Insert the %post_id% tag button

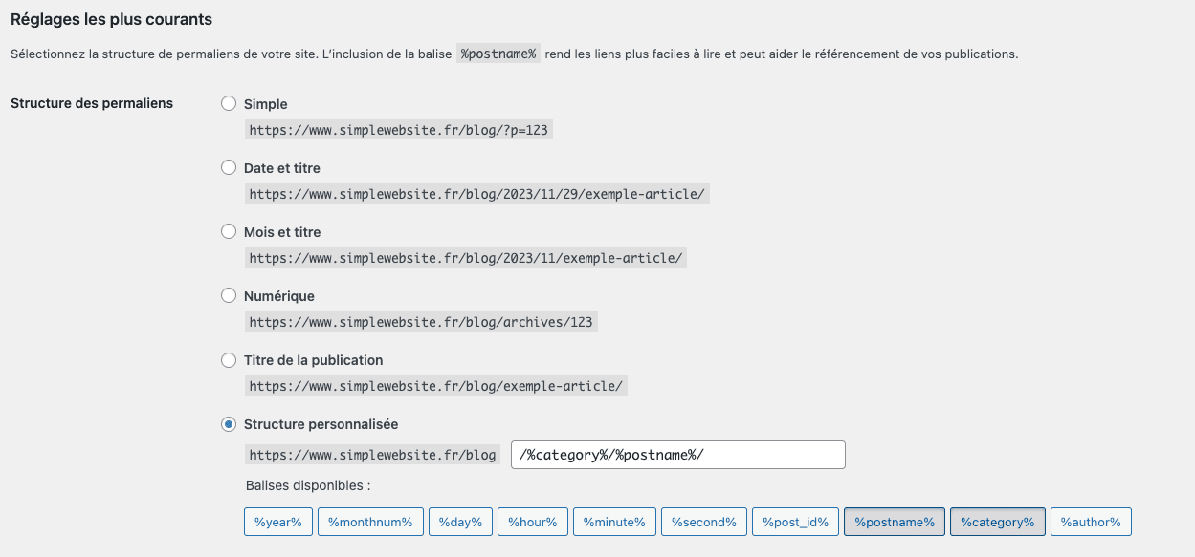click(x=795, y=522)
